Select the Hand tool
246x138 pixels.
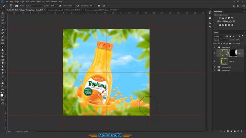3,83
